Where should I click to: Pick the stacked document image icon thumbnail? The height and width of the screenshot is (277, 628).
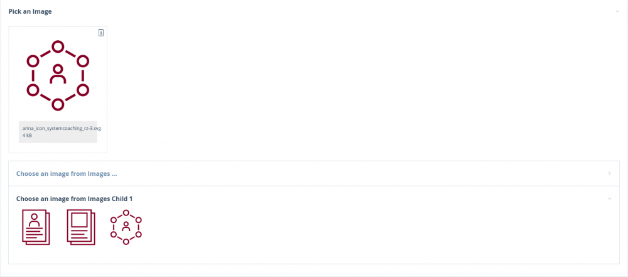coord(81,227)
